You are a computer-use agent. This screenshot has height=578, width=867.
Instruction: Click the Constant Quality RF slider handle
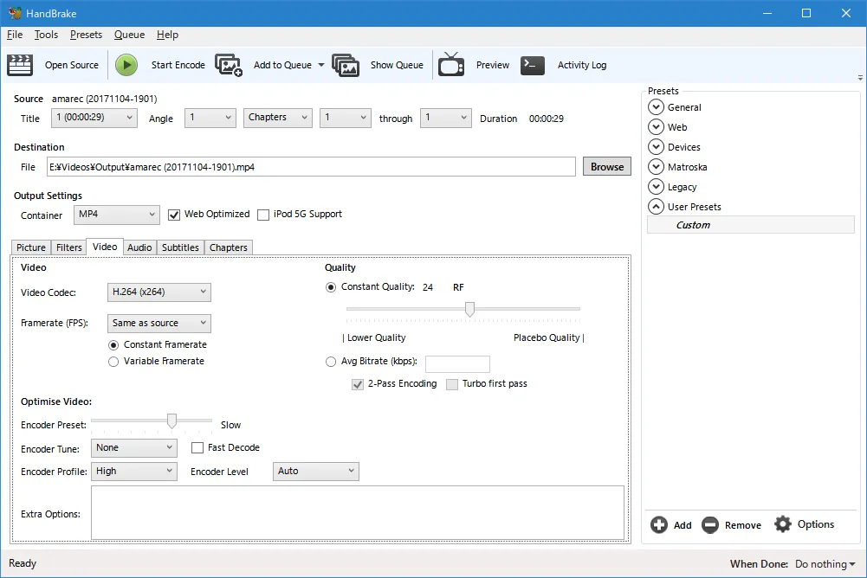click(x=469, y=309)
